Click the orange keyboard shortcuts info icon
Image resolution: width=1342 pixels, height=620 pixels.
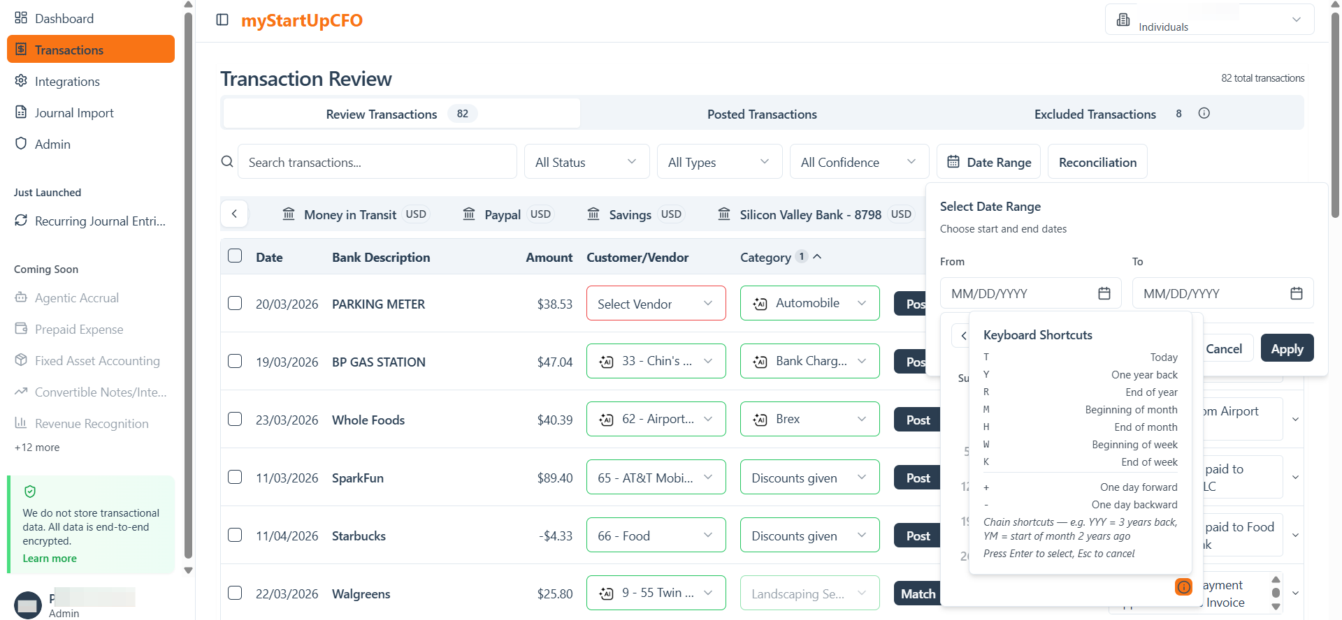pyautogui.click(x=1183, y=587)
